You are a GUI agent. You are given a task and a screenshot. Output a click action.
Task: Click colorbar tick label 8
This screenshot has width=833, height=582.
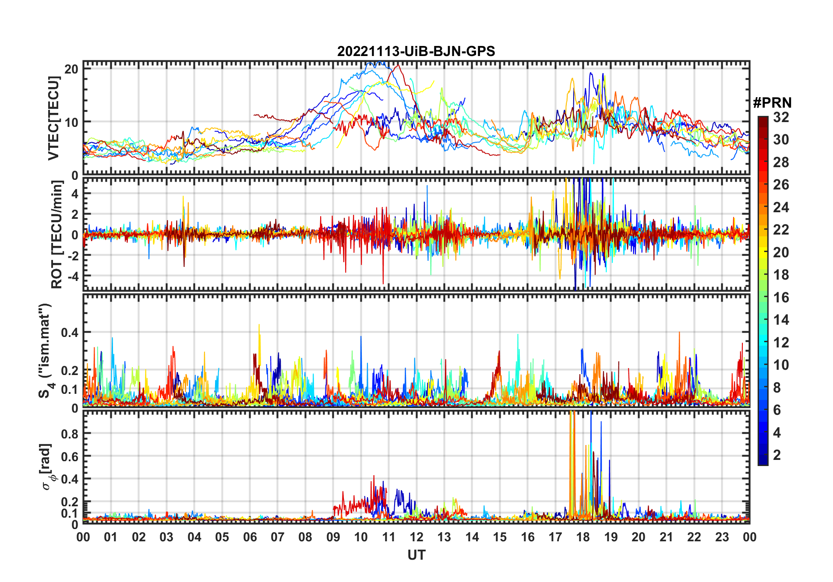[x=777, y=388]
